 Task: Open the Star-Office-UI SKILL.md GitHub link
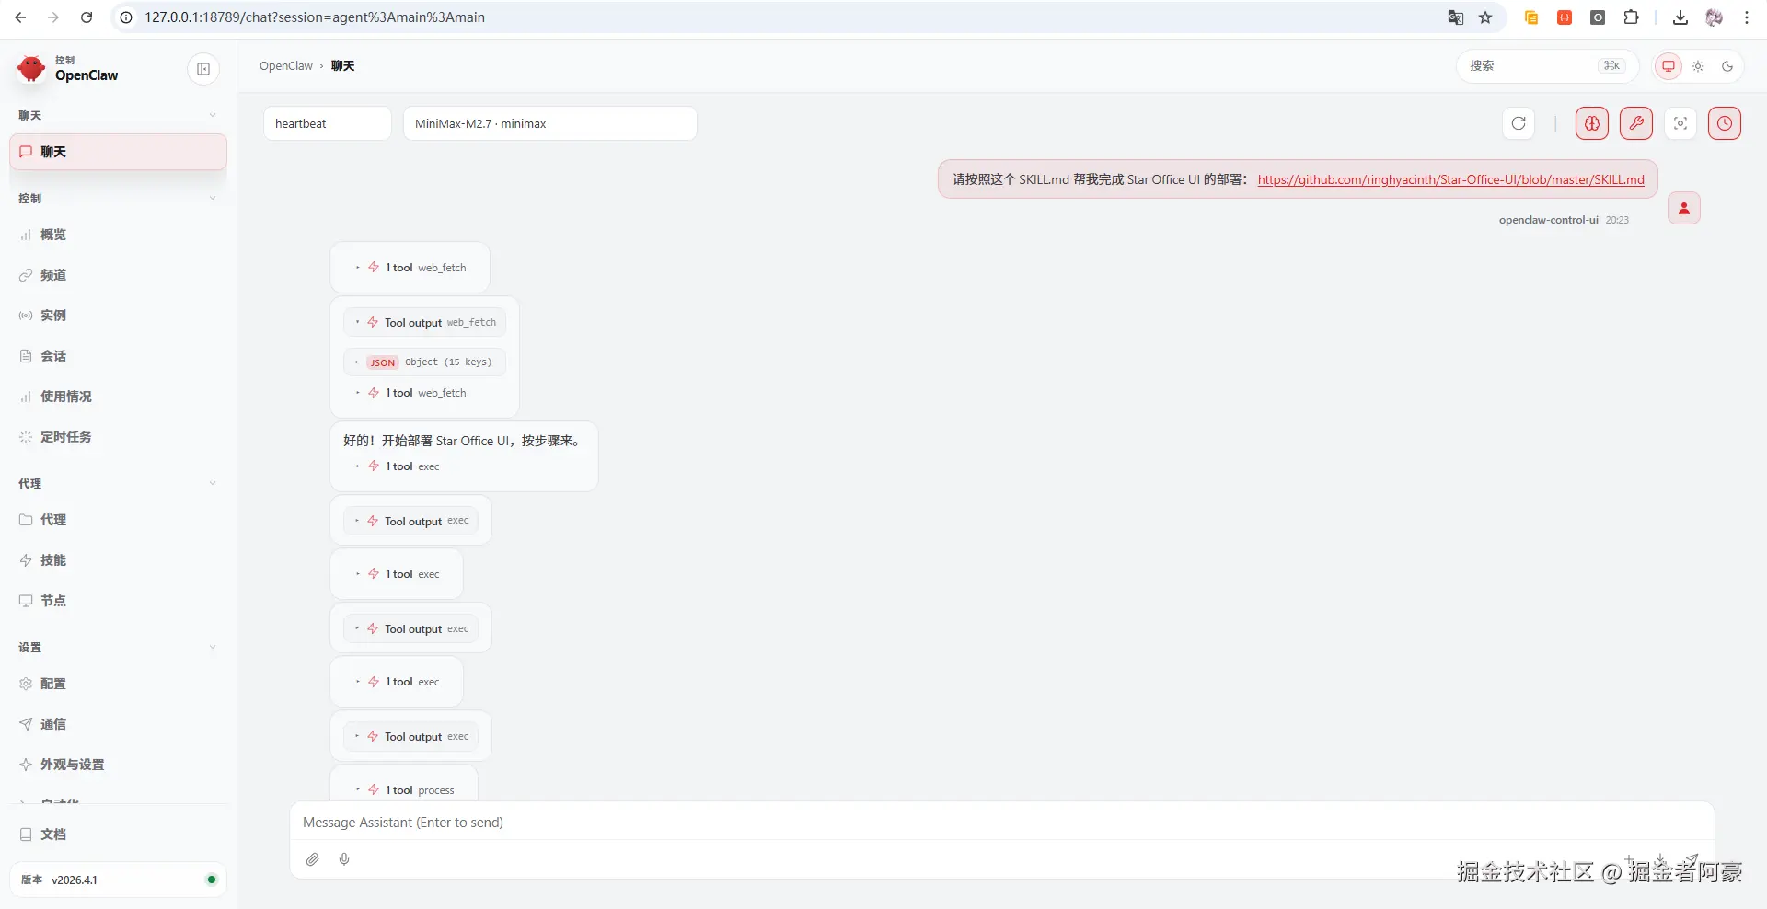point(1450,179)
